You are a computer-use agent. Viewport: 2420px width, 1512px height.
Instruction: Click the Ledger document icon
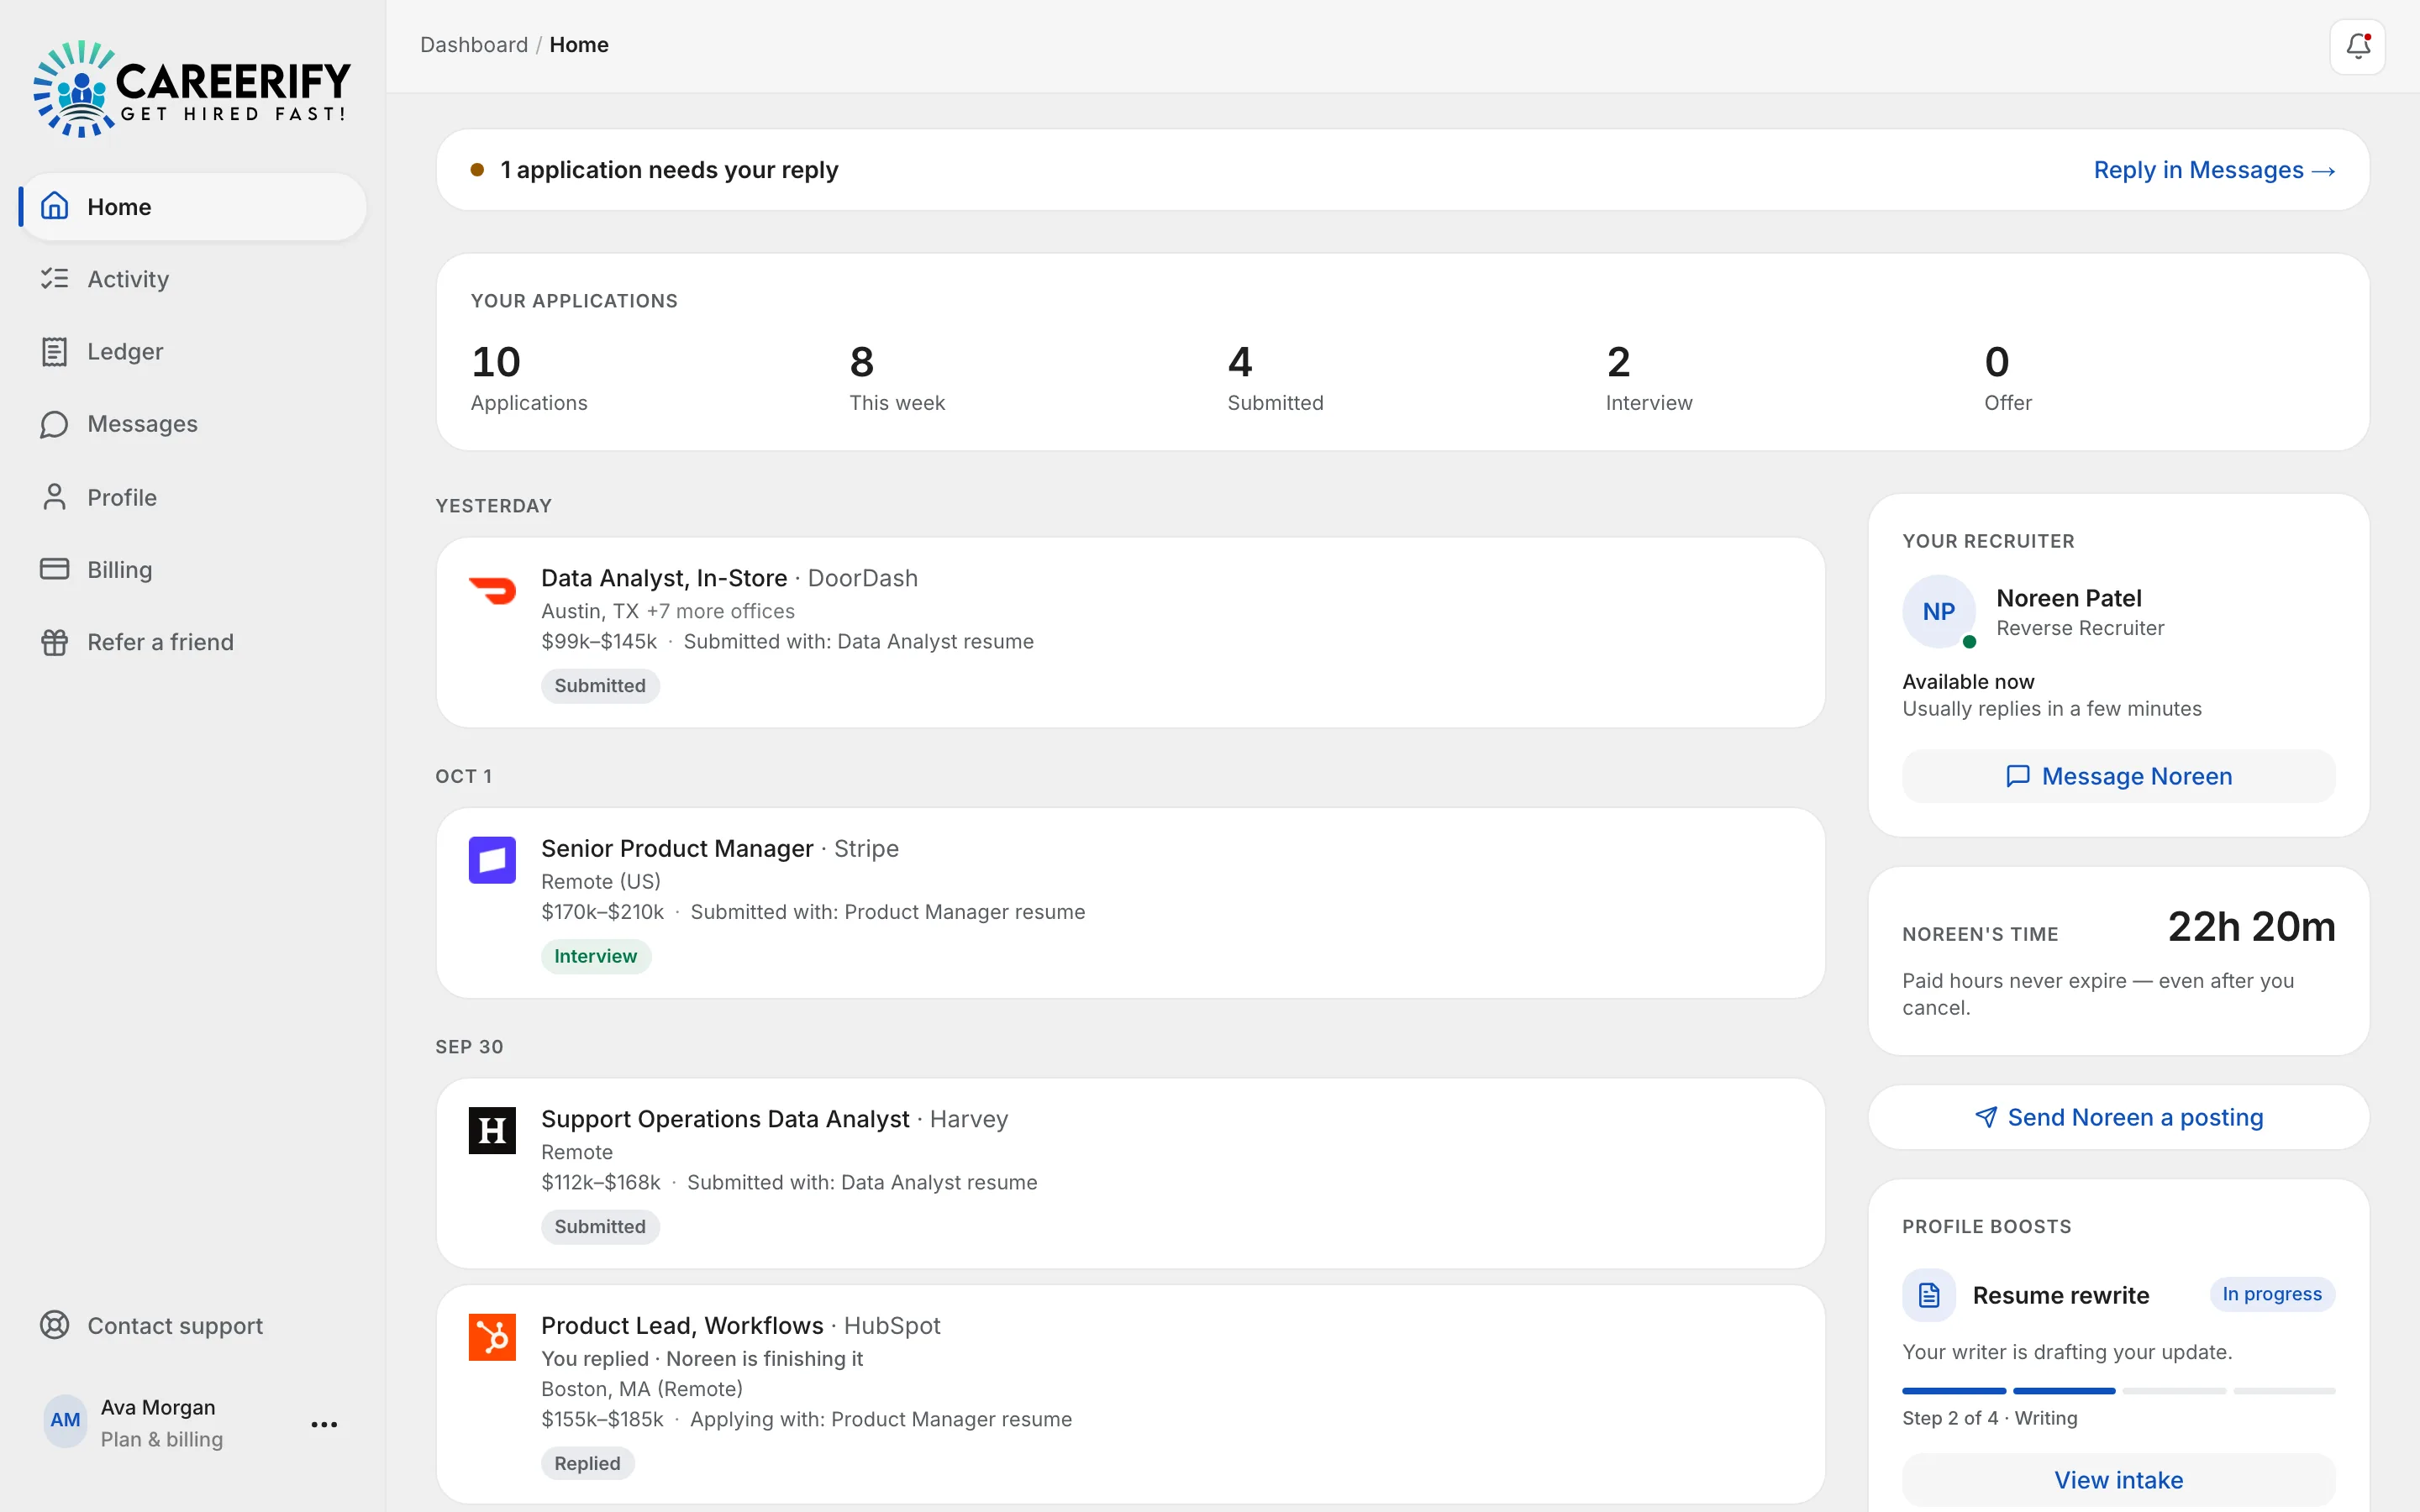pyautogui.click(x=55, y=351)
